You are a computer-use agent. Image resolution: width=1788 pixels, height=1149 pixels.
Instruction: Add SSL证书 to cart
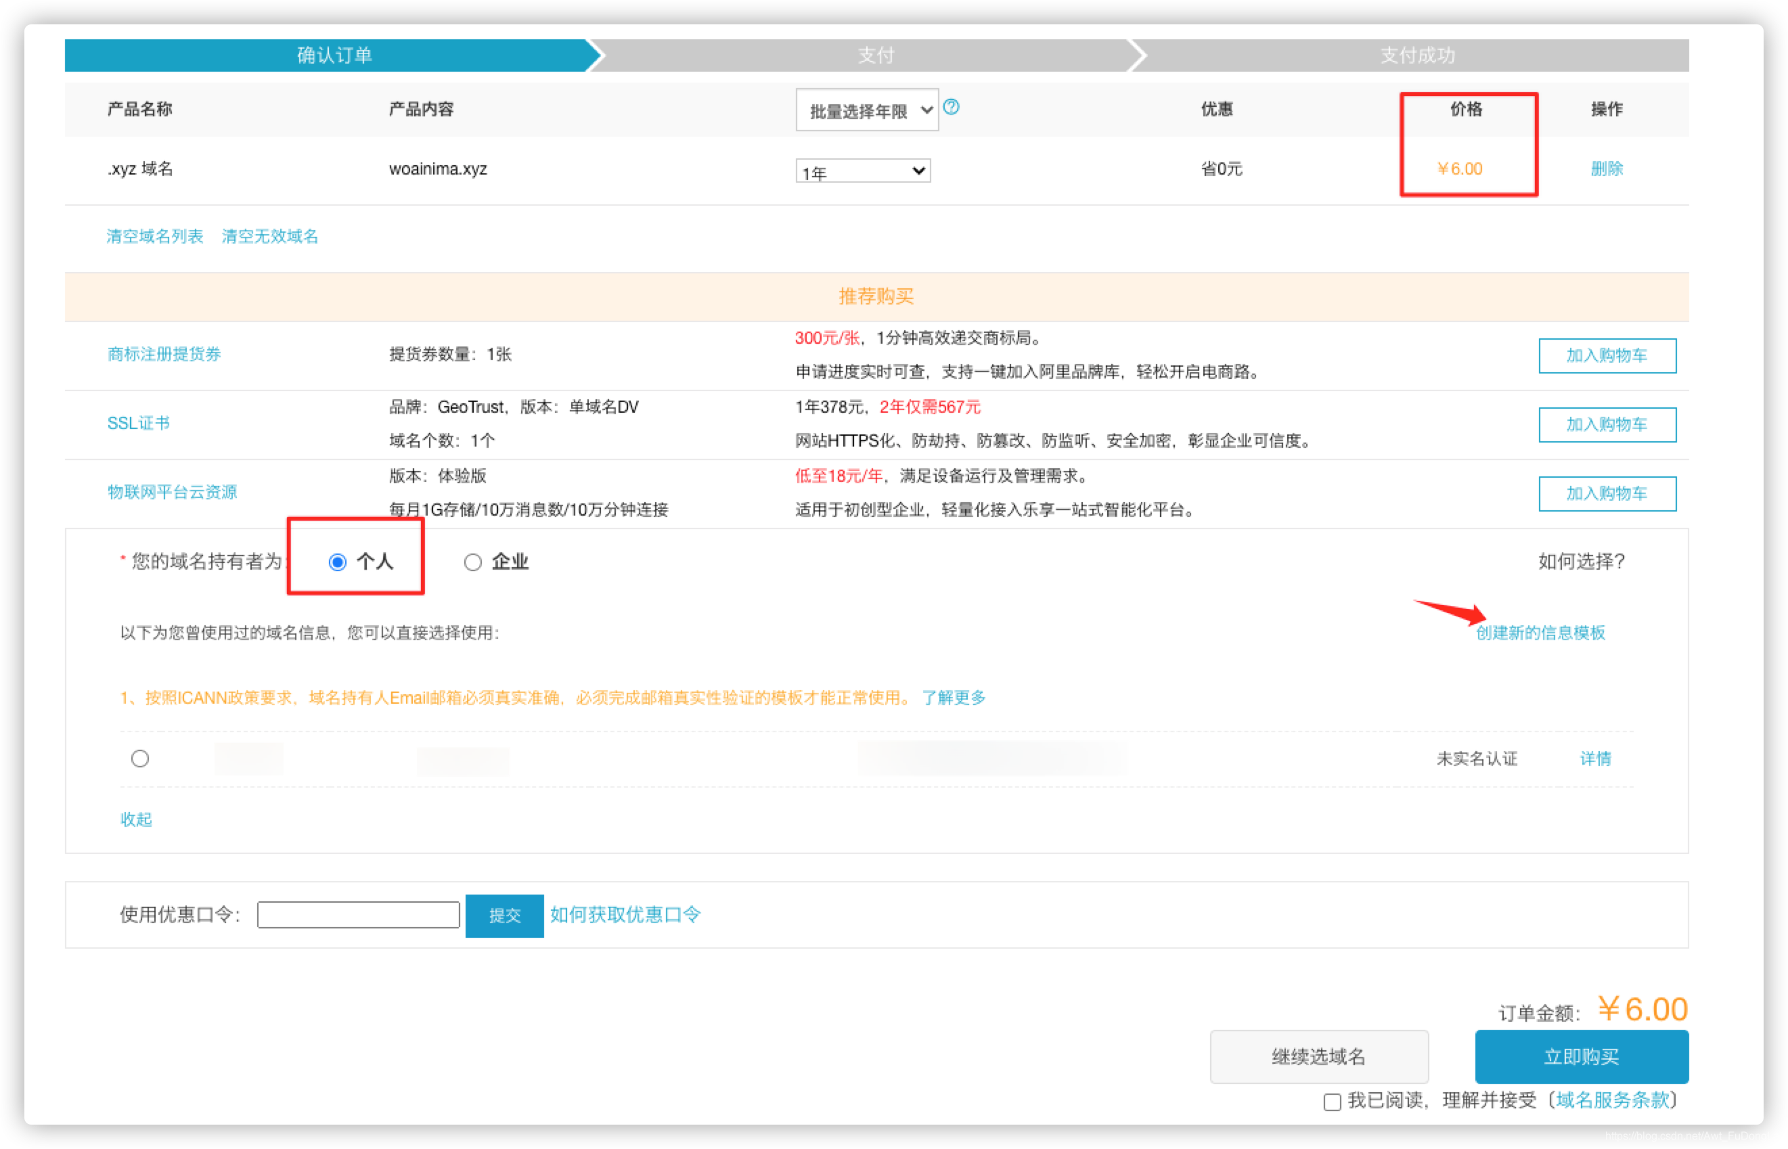click(1607, 424)
